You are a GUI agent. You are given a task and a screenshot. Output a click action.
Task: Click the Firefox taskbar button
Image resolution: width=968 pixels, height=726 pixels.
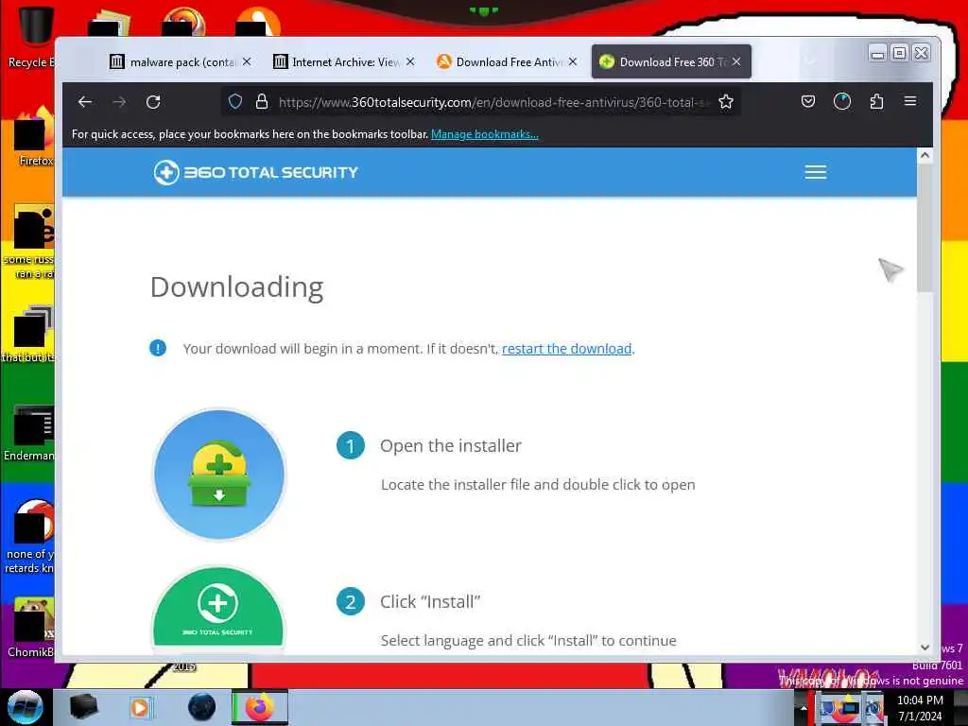click(x=260, y=707)
